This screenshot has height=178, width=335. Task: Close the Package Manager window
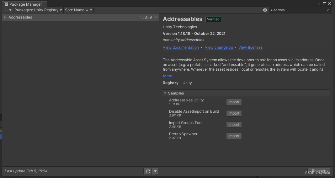330,3
